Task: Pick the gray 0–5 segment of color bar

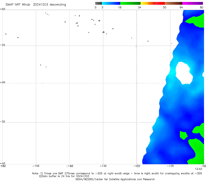Action: pos(99,3)
